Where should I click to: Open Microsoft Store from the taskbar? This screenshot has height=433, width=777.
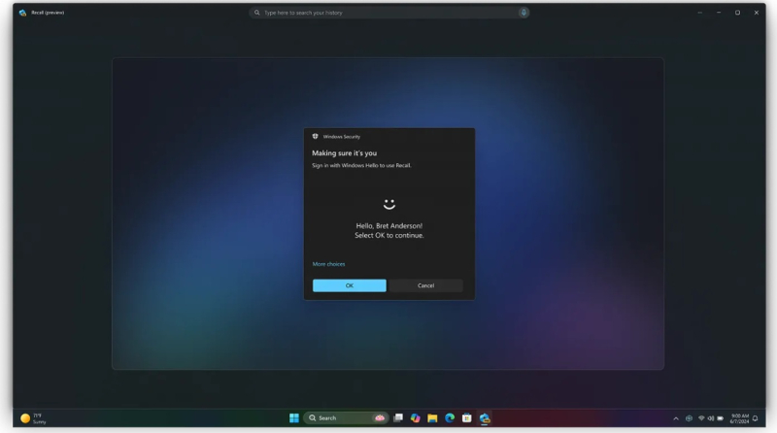467,418
